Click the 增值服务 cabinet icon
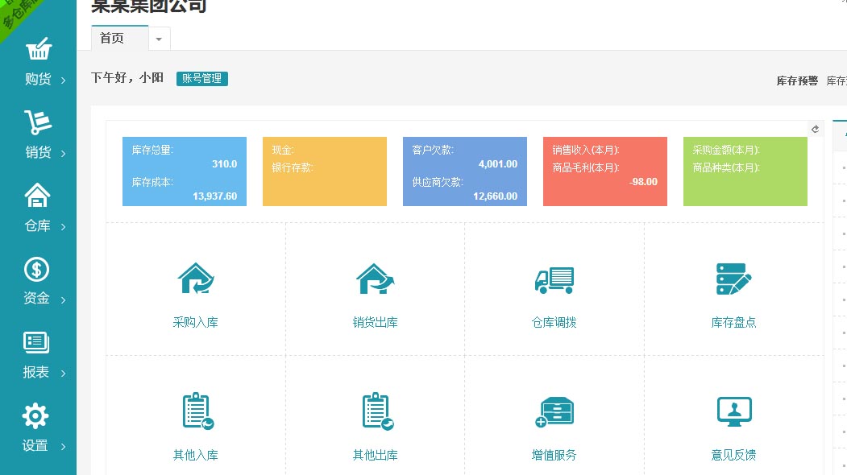Image resolution: width=847 pixels, height=475 pixels. pos(554,412)
